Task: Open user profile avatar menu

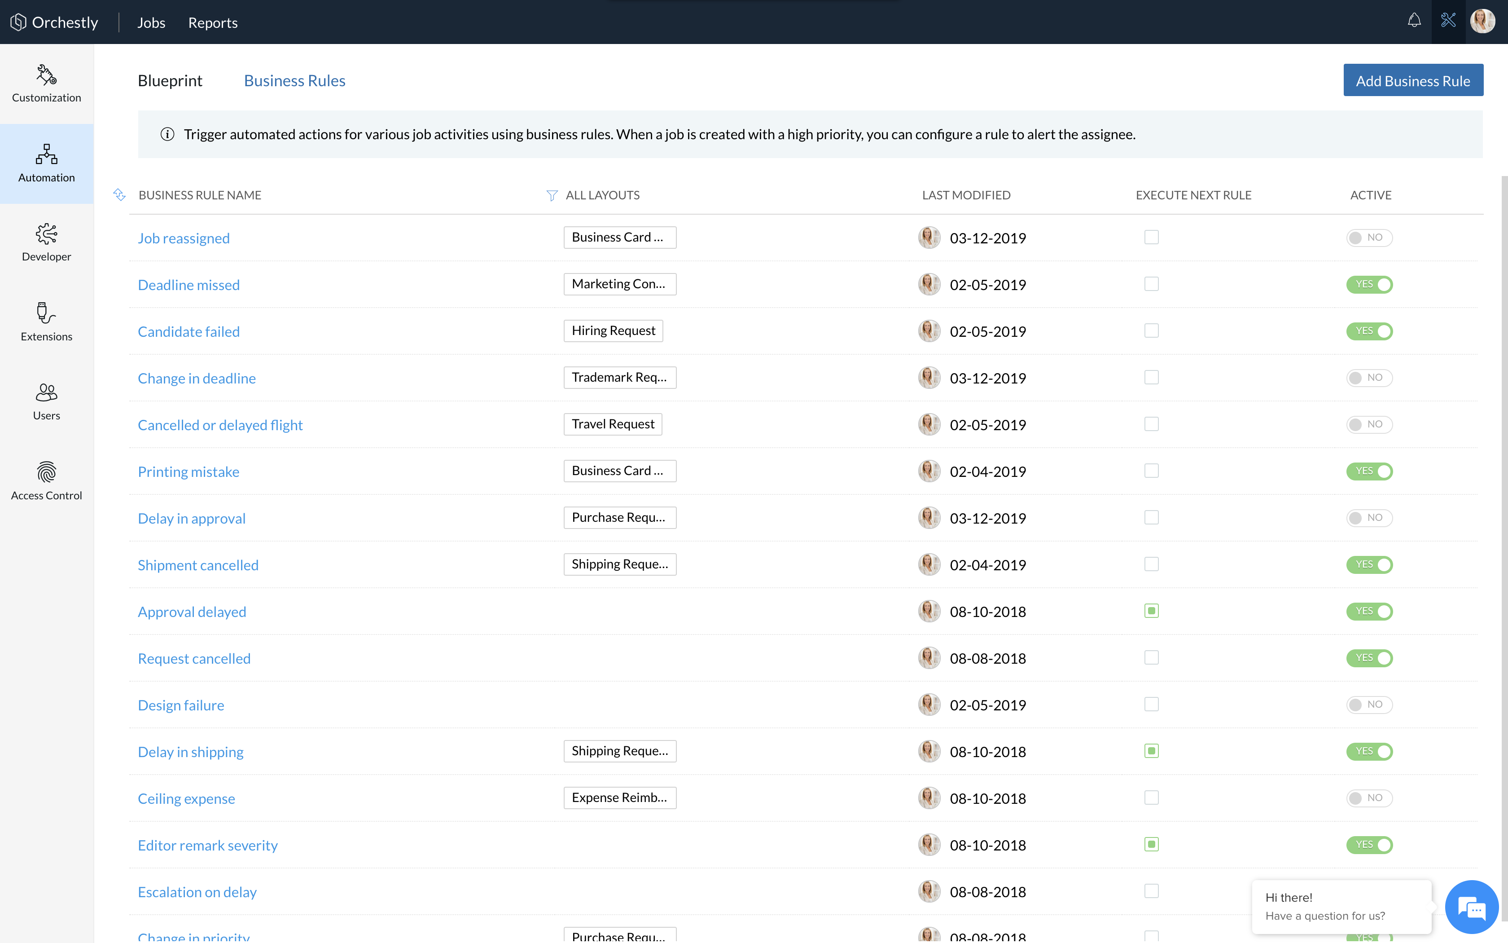Action: [x=1482, y=21]
